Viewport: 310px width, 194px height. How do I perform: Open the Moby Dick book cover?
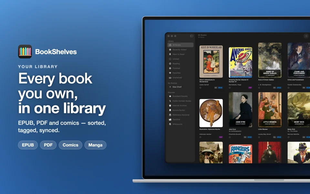(299, 110)
